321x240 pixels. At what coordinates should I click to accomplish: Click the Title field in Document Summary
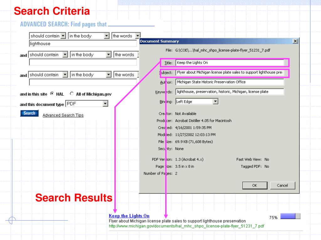pyautogui.click(x=230, y=62)
